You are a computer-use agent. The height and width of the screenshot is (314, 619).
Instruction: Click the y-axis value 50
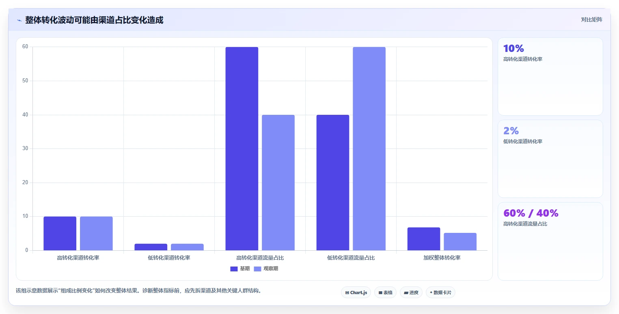pos(25,81)
